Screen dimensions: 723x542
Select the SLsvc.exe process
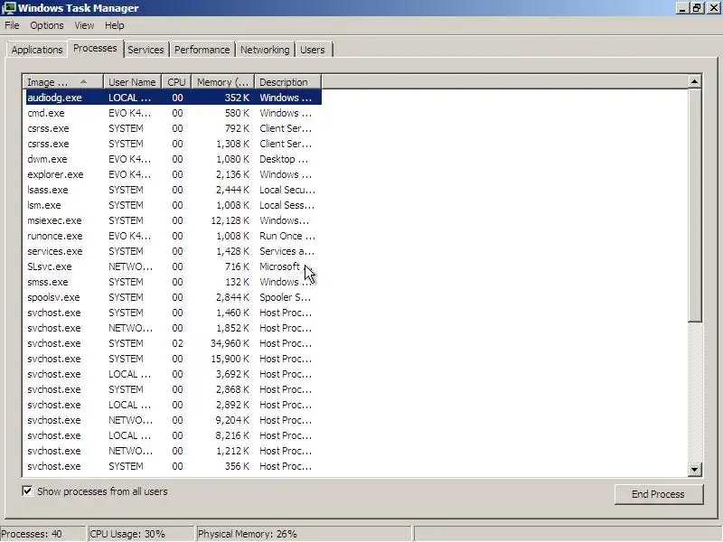(x=174, y=266)
